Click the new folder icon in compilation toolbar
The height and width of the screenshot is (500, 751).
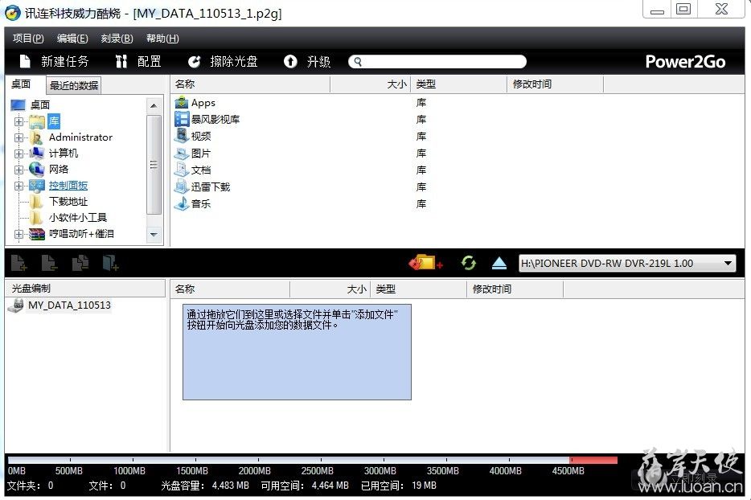[x=110, y=263]
